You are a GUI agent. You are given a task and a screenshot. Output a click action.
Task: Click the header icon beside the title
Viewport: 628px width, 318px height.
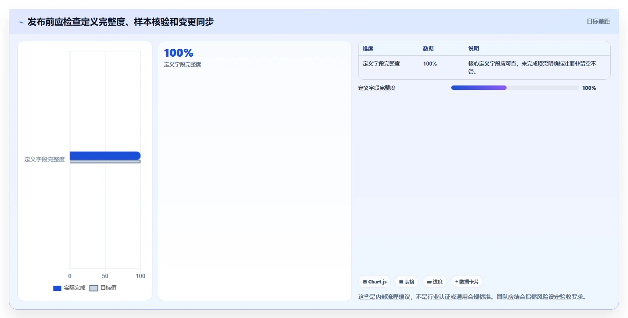(x=21, y=22)
